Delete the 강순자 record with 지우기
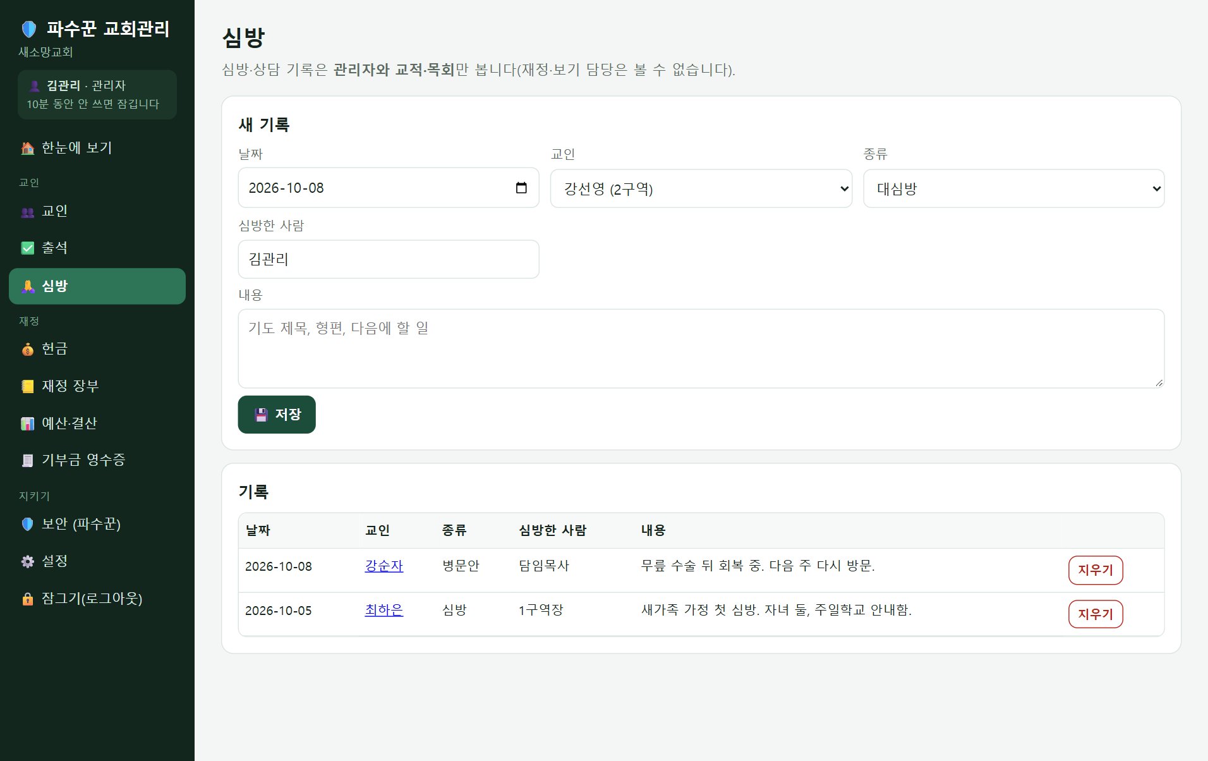Screen dimensions: 1208x761 (x=1096, y=570)
